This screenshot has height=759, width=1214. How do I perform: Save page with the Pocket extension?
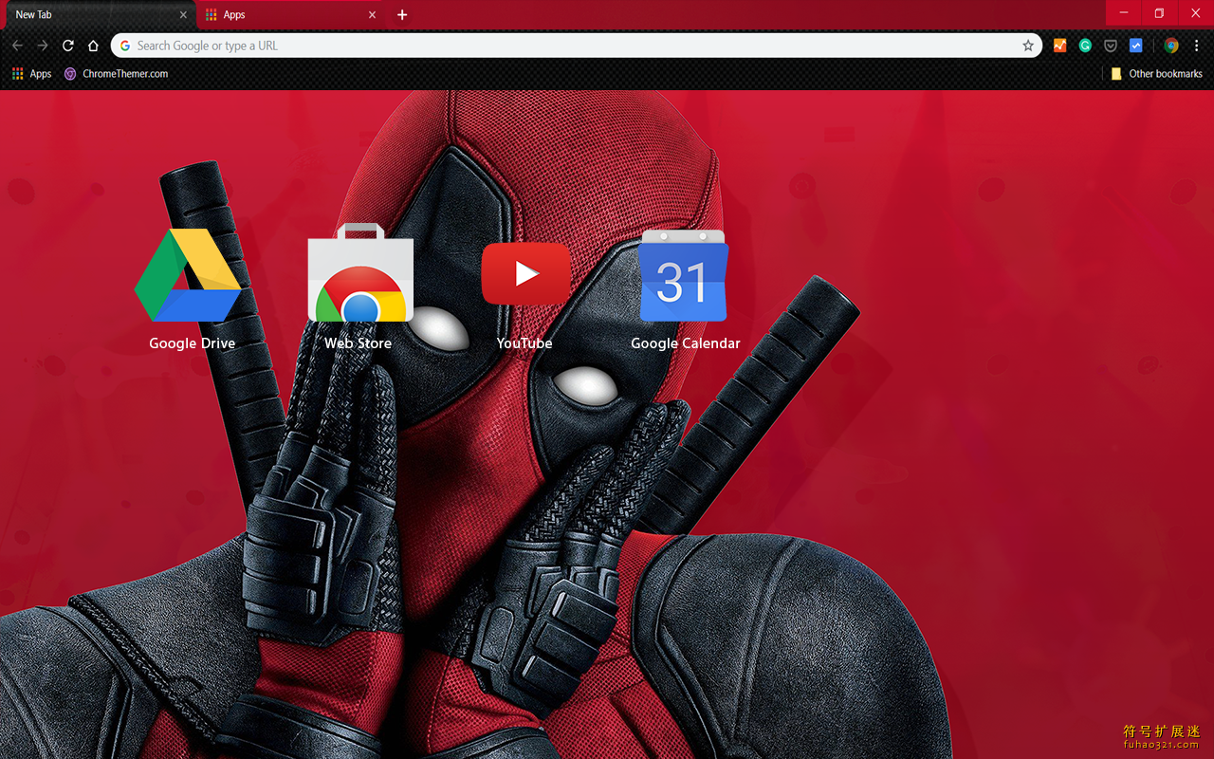(x=1111, y=46)
